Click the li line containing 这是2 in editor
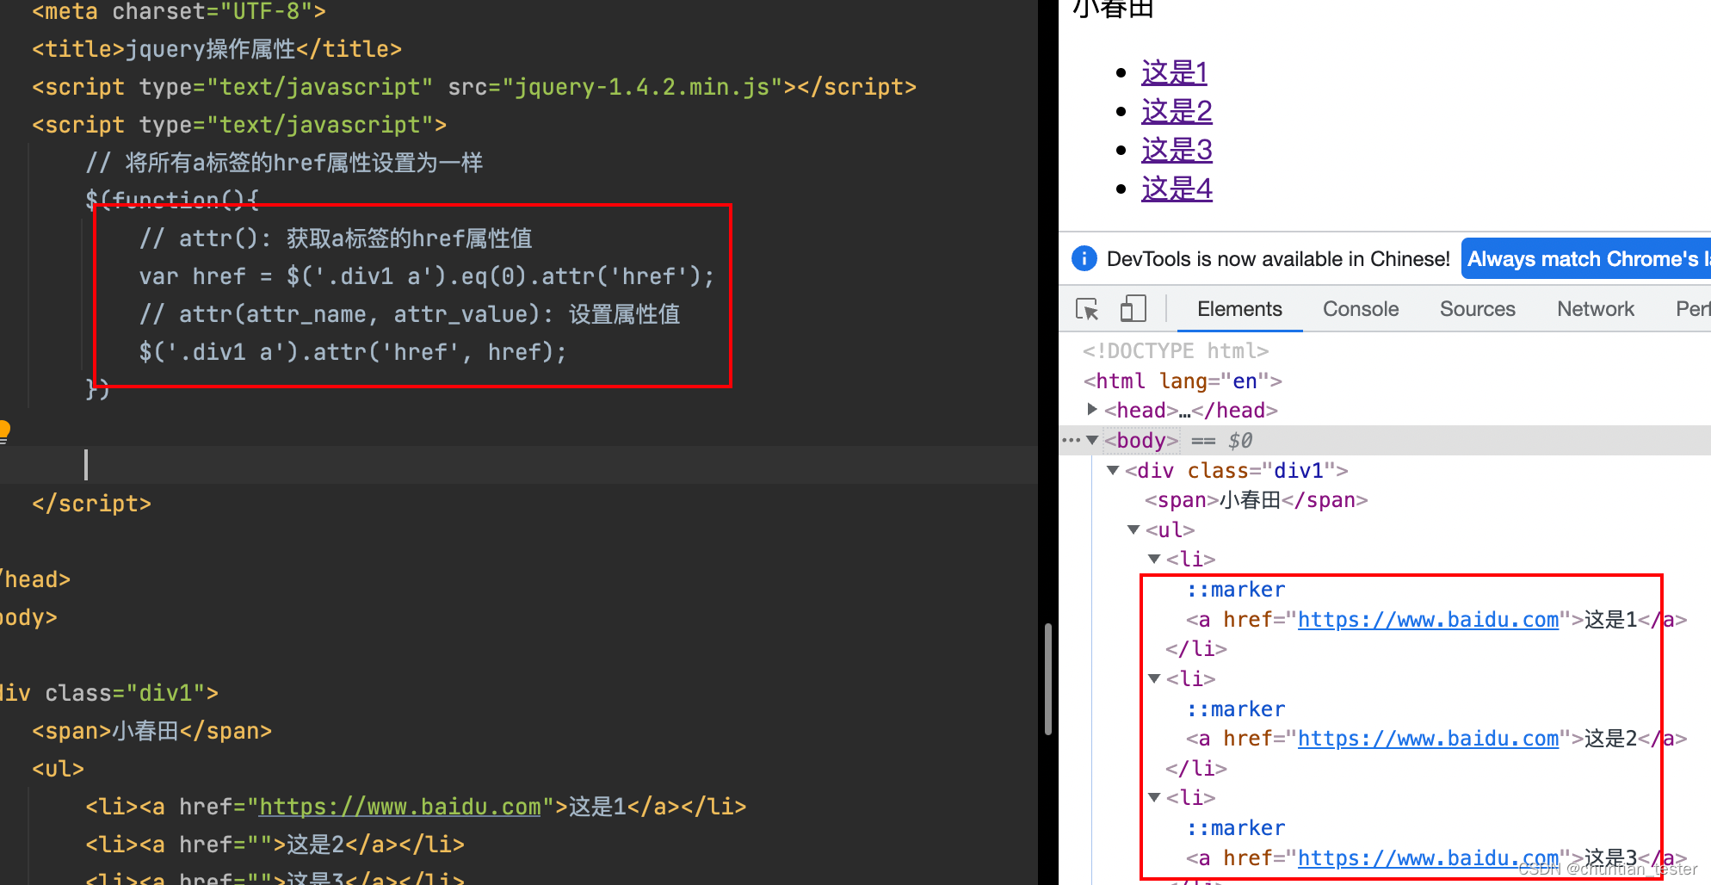Screen dimensions: 1711x885 (x=275, y=845)
